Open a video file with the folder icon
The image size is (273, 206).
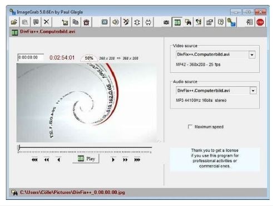14,22
